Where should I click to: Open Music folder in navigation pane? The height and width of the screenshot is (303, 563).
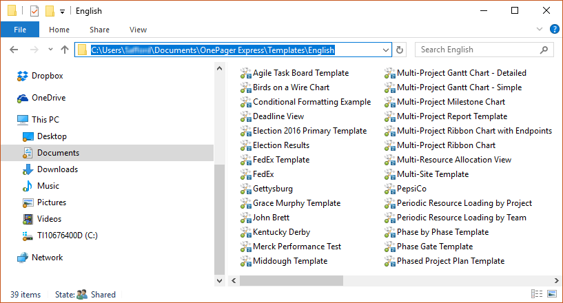(41, 186)
